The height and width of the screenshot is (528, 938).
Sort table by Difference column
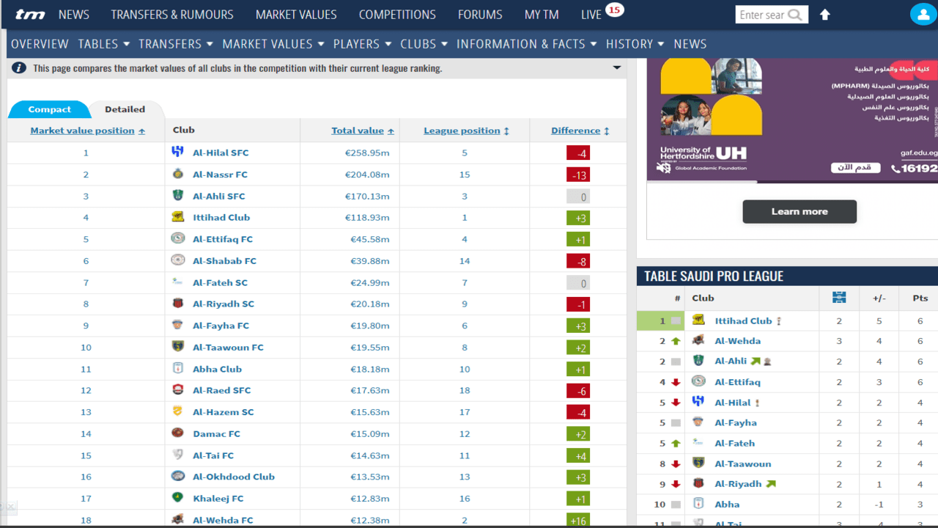[580, 131]
